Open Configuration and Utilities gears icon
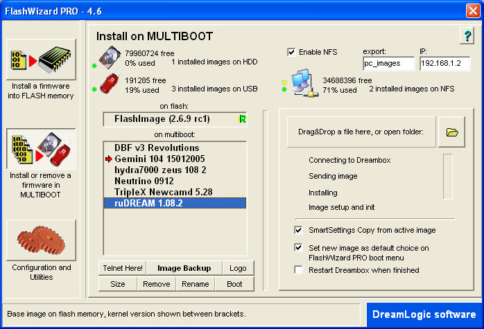 click(41, 240)
